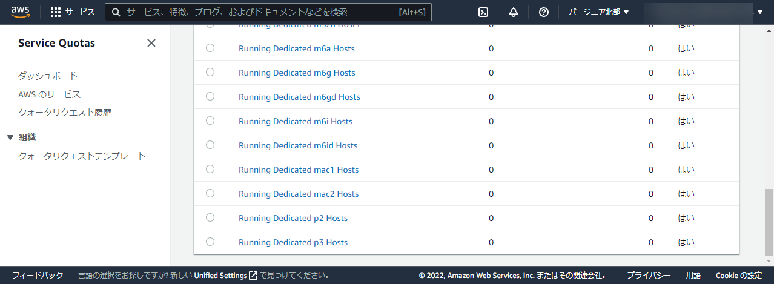
Task: Open クォータリクエスト履歴 in the sidebar
Action: click(65, 113)
